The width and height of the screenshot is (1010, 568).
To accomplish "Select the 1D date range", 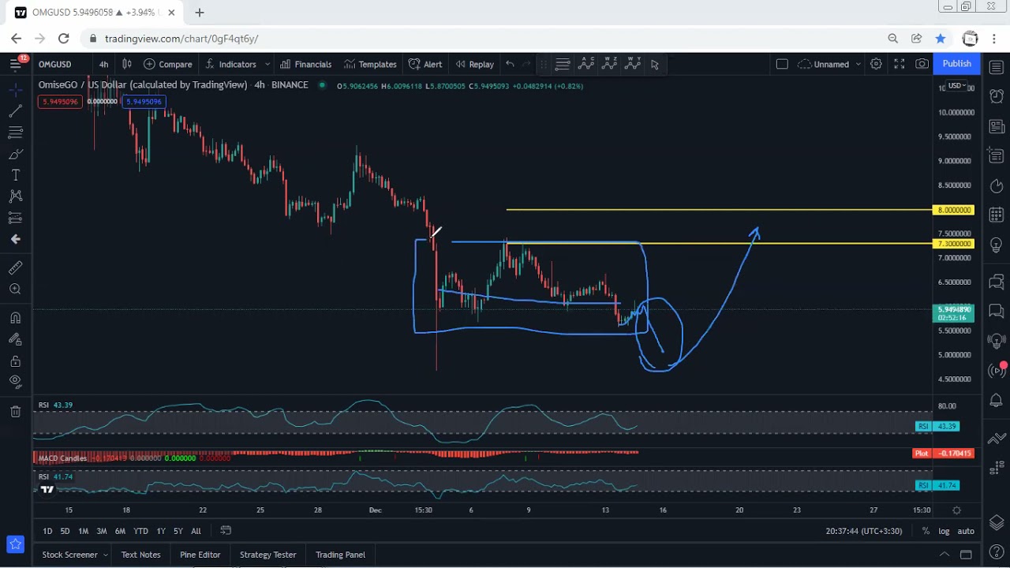I will point(47,531).
